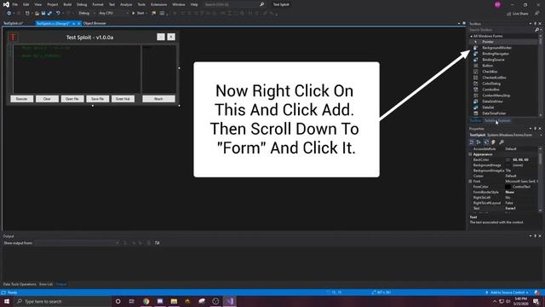Open the Add to Source Control dropdown
This screenshot has height=307, width=545.
508,293
